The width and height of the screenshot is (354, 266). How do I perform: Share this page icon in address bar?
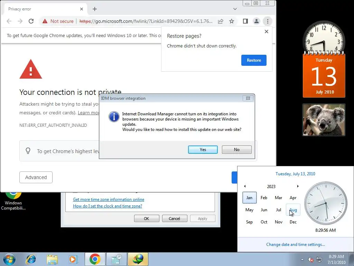pyautogui.click(x=221, y=21)
